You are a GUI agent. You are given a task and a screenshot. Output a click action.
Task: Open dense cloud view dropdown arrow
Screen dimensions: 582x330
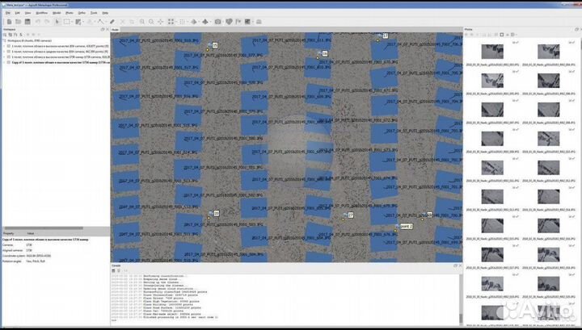pyautogui.click(x=187, y=22)
